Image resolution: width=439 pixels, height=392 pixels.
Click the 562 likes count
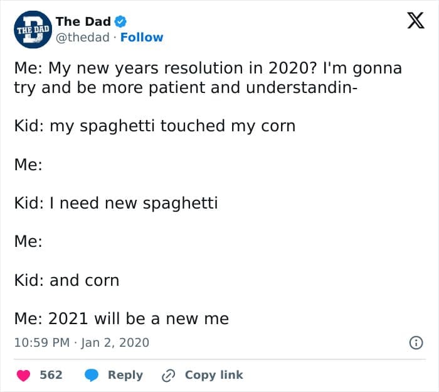(x=51, y=375)
